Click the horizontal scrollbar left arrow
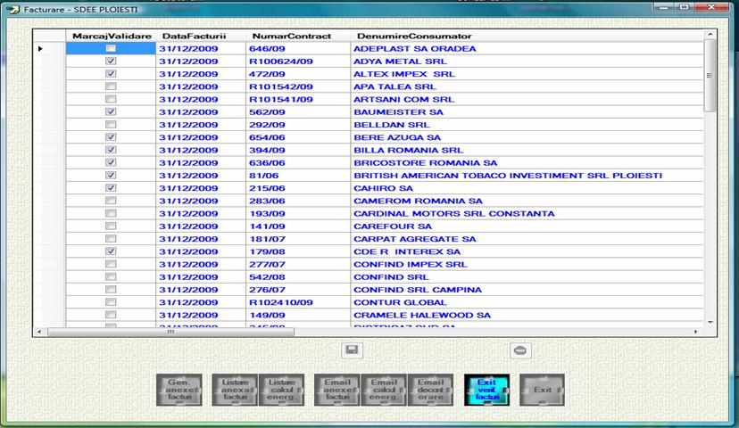This screenshot has height=428, width=739. coord(39,332)
